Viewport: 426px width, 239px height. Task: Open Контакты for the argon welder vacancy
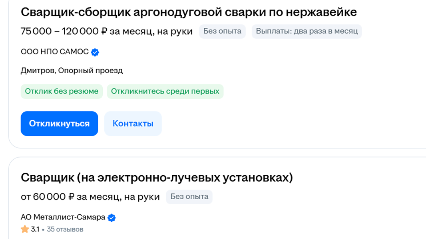click(x=133, y=123)
